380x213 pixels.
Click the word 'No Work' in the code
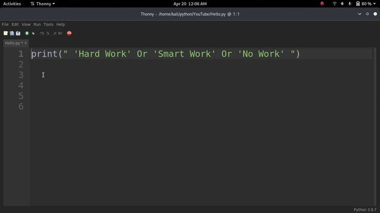pyautogui.click(x=261, y=54)
